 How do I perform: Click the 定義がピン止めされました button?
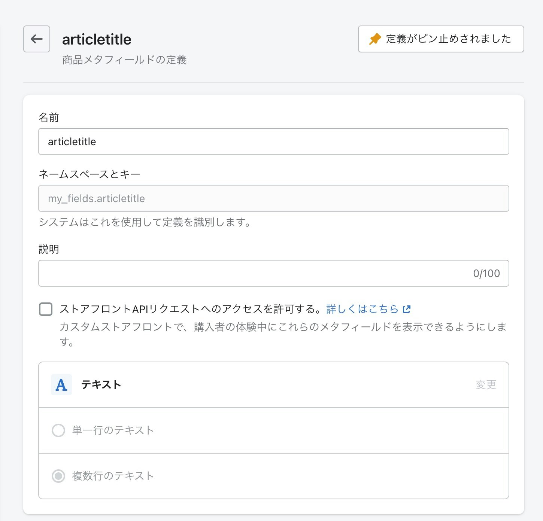pos(441,39)
